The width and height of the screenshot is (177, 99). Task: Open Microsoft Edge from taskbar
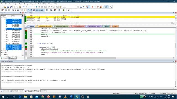[x=20, y=97]
